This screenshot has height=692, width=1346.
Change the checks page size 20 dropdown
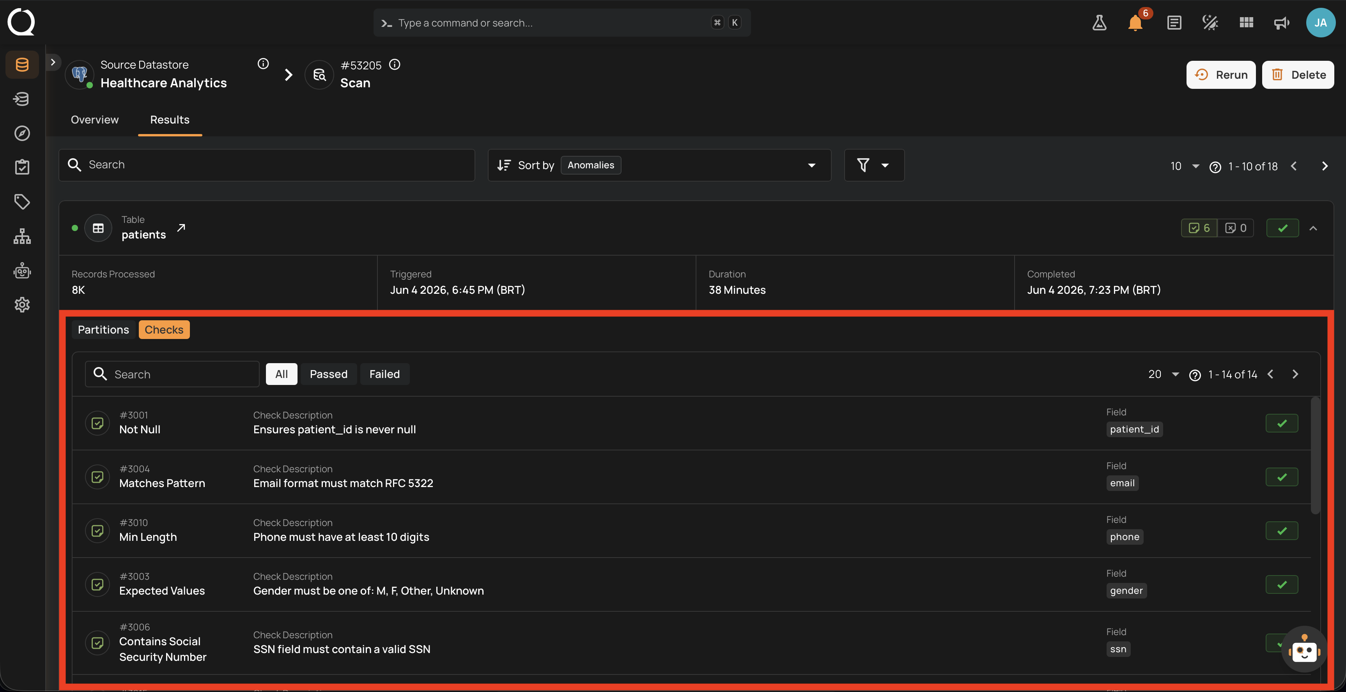pos(1164,374)
